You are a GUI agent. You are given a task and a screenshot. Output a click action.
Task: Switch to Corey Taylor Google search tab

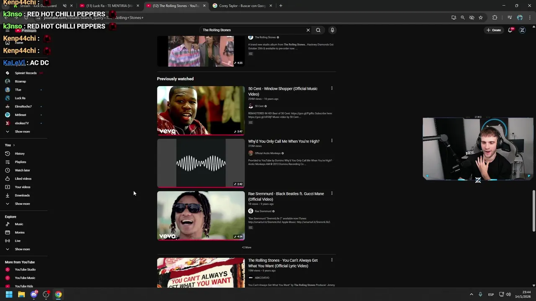coord(242,6)
